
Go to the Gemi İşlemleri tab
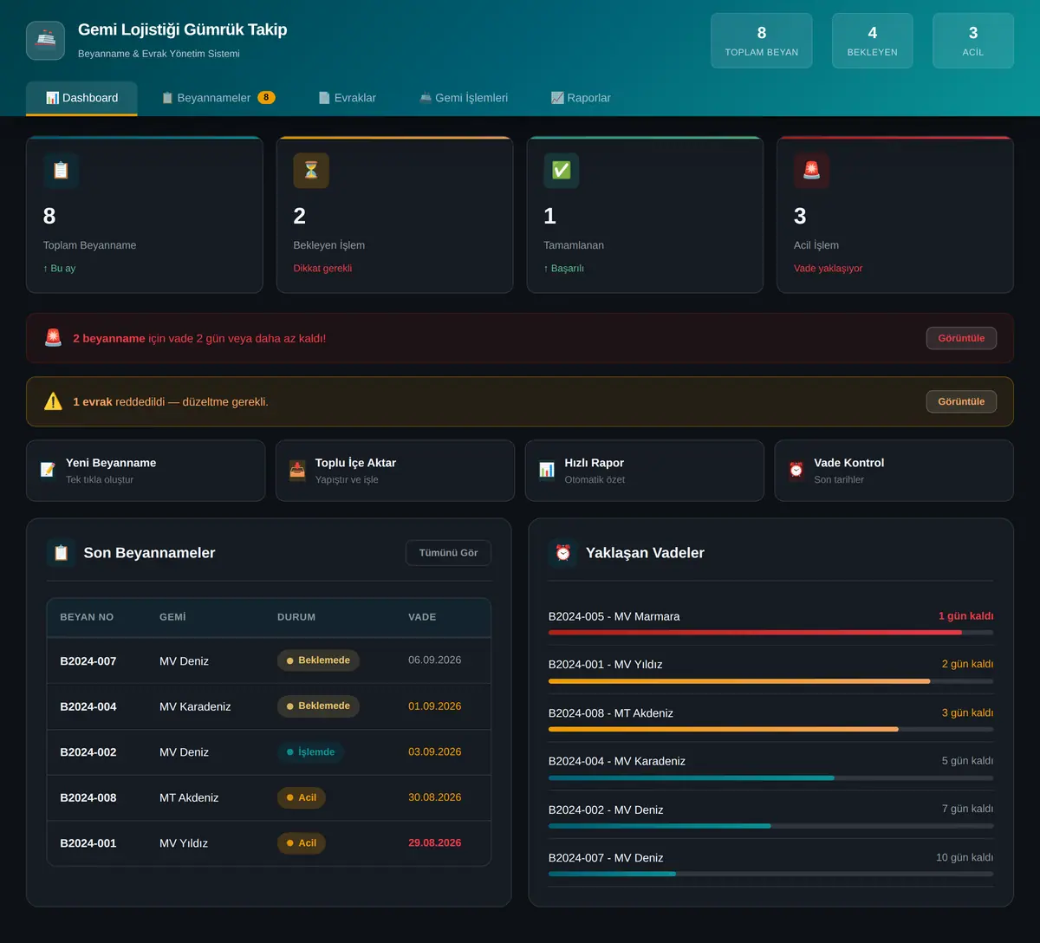coord(463,98)
